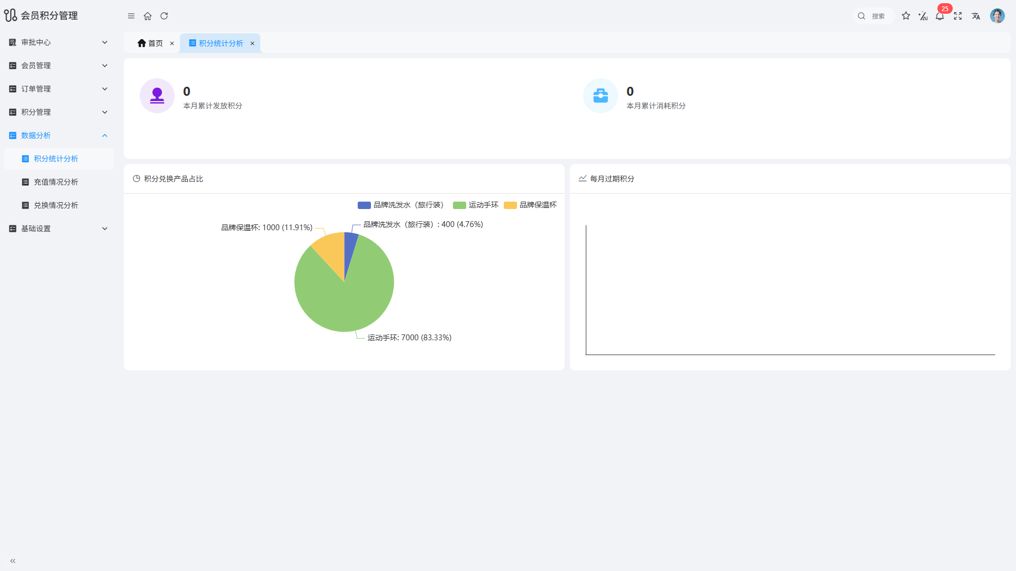Viewport: 1016px width, 571px height.
Task: Open the notification bell with badge 25
Action: click(940, 16)
